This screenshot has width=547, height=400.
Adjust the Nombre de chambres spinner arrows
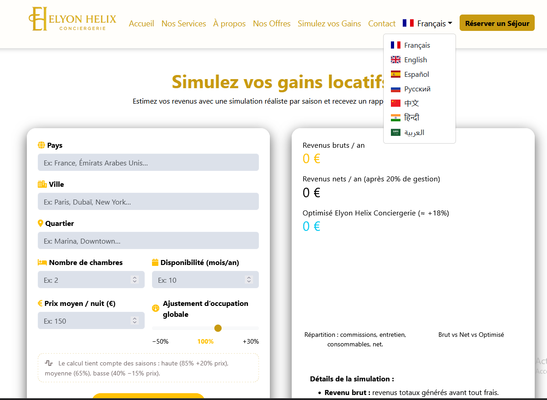[x=135, y=280]
